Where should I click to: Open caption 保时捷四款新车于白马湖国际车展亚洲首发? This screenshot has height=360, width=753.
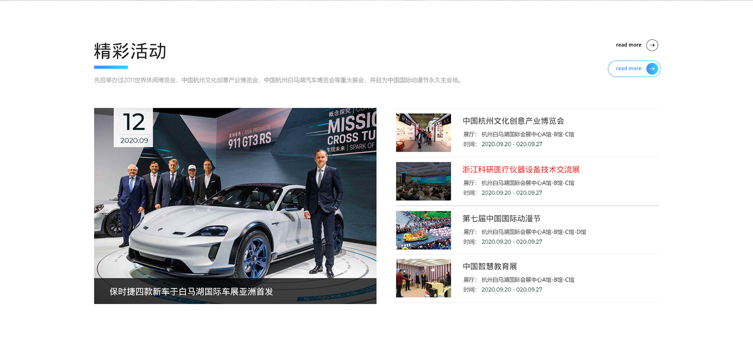(191, 291)
